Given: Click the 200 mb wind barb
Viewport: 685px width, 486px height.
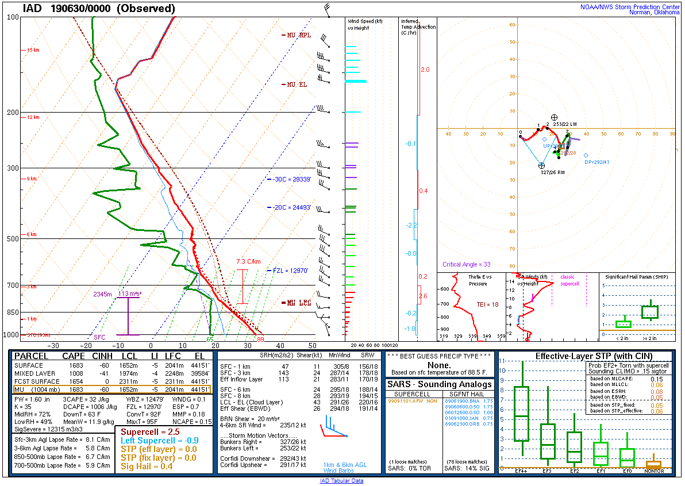Looking at the screenshot, I should pyautogui.click(x=322, y=109).
